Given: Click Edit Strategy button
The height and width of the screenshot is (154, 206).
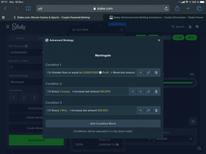Looking at the screenshot, I should (x=26, y=108).
